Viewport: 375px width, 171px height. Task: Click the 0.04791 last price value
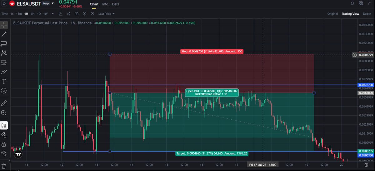click(68, 2)
